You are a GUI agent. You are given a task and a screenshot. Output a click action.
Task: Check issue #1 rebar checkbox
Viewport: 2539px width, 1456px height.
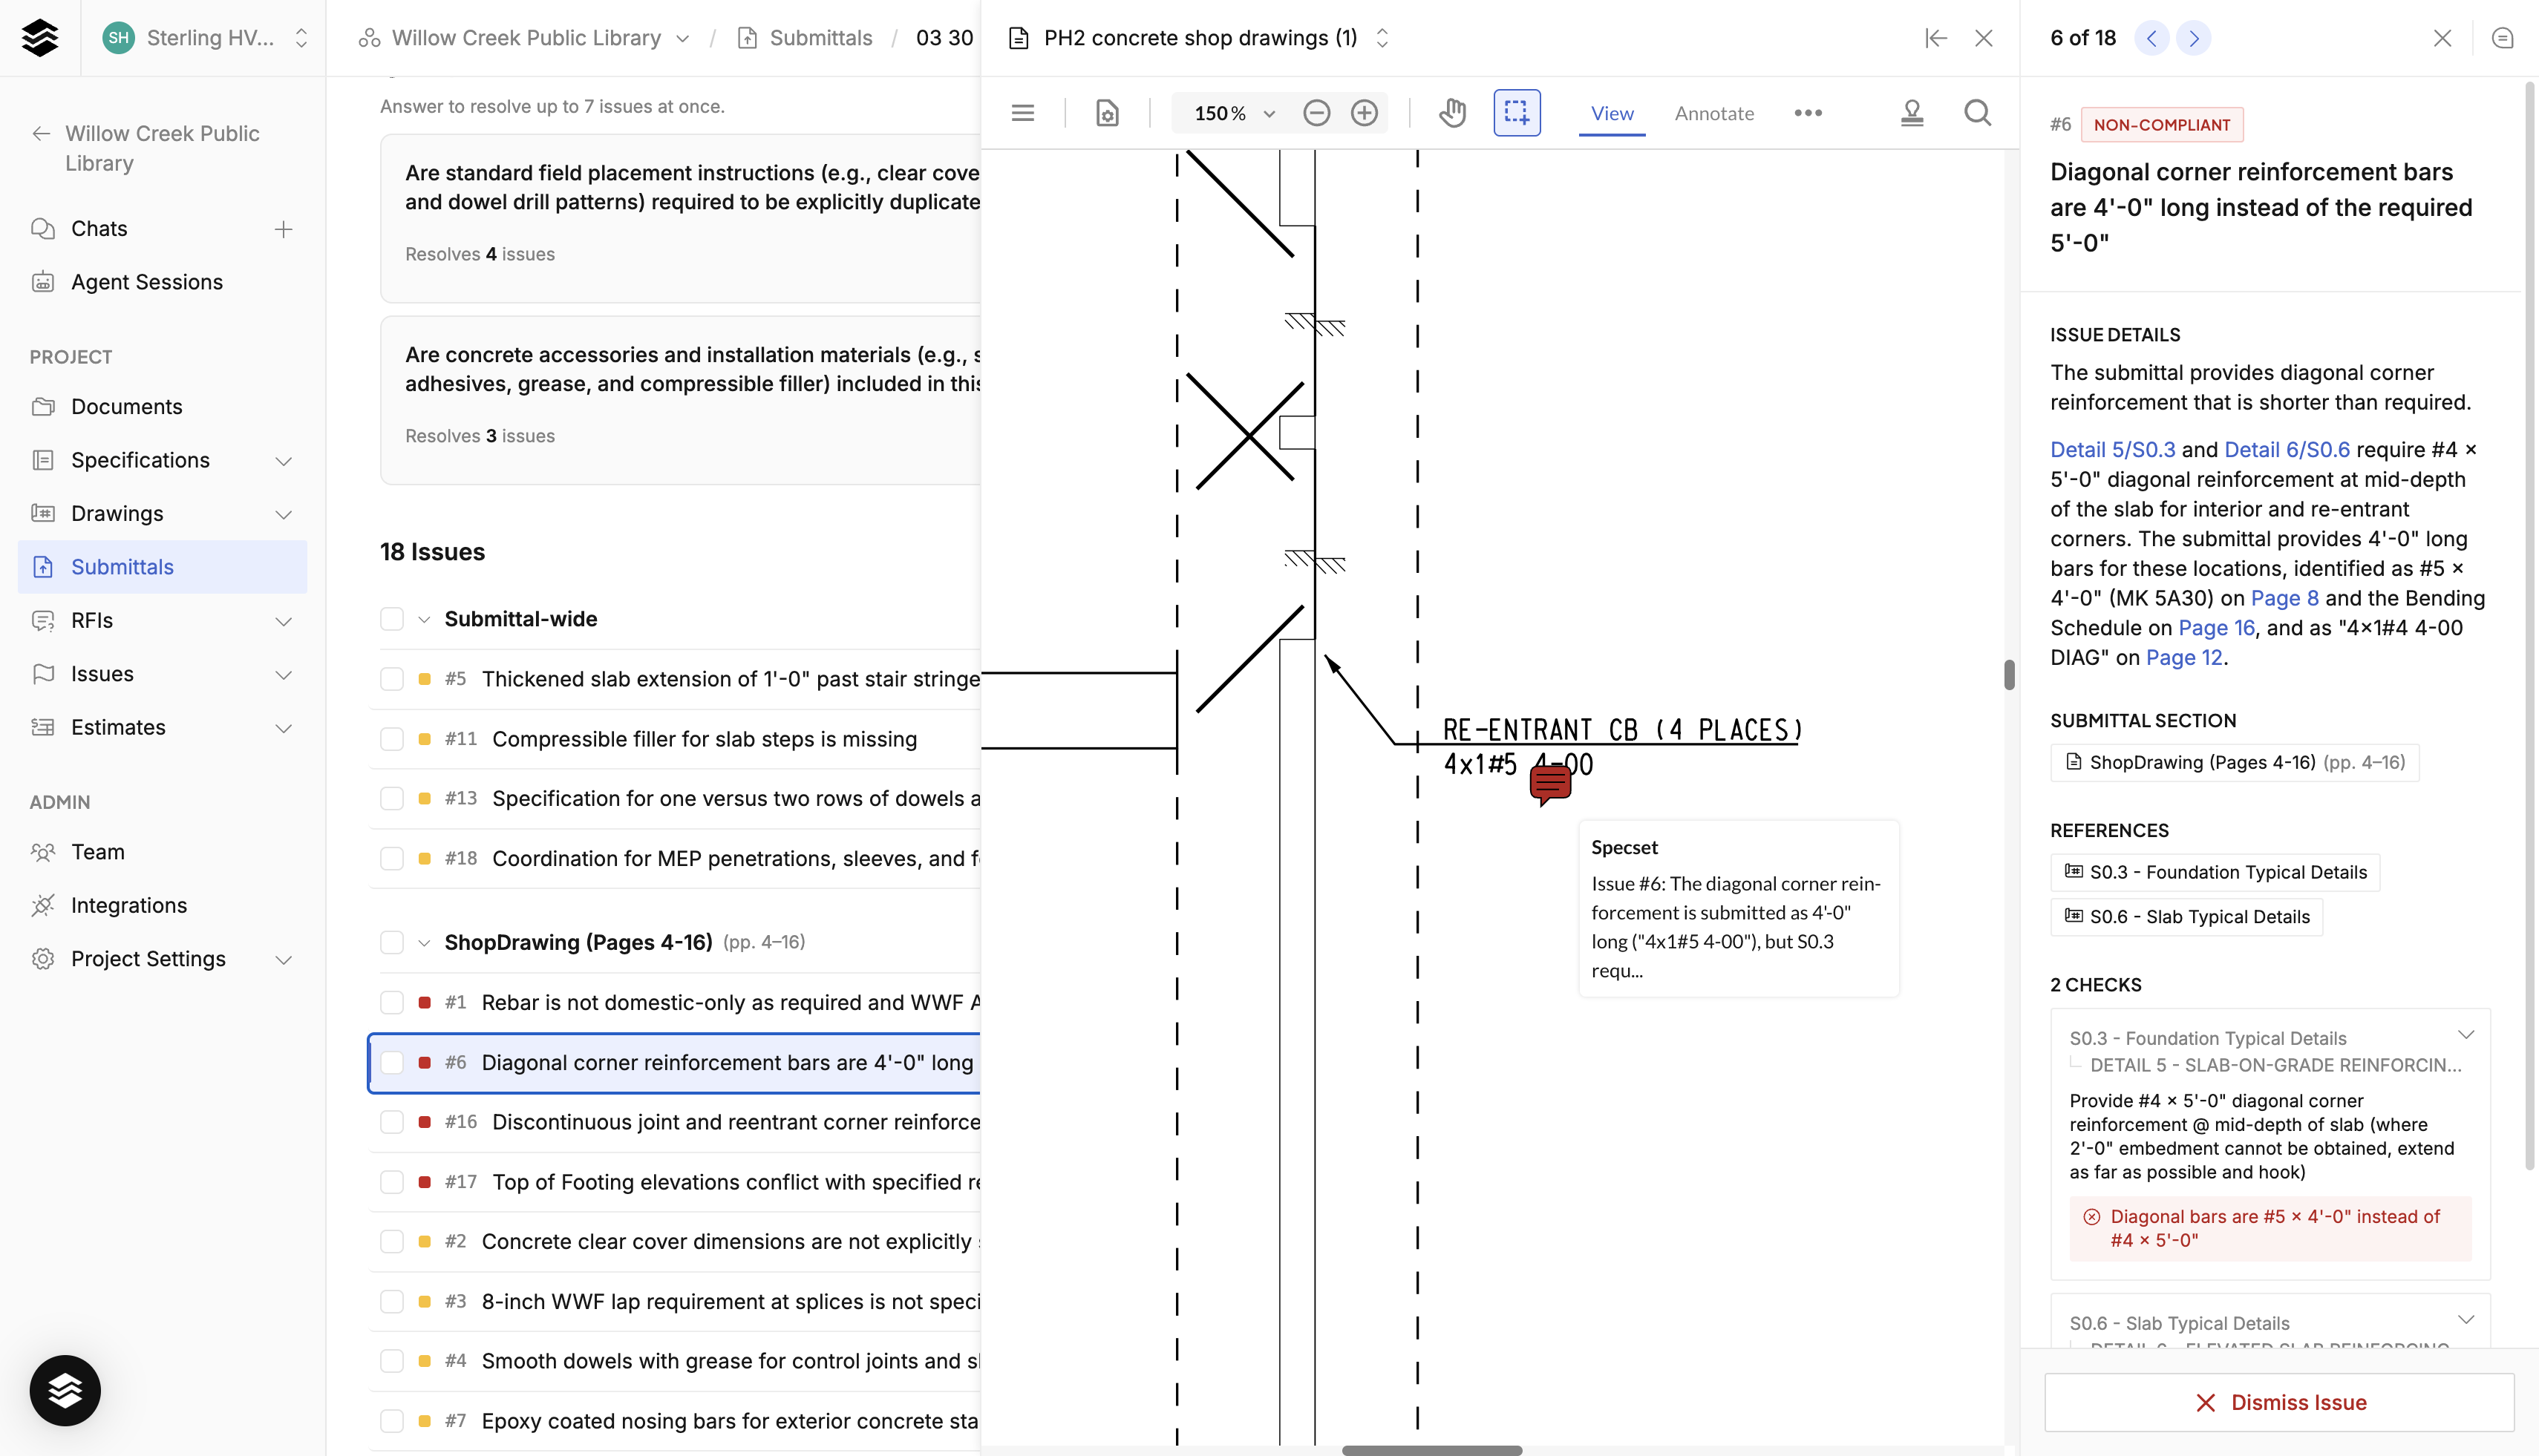(392, 1002)
